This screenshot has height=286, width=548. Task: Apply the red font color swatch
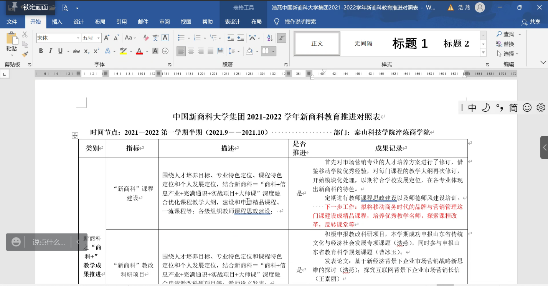139,51
